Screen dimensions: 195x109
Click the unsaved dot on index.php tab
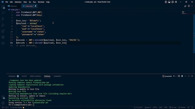[x=36, y=6]
